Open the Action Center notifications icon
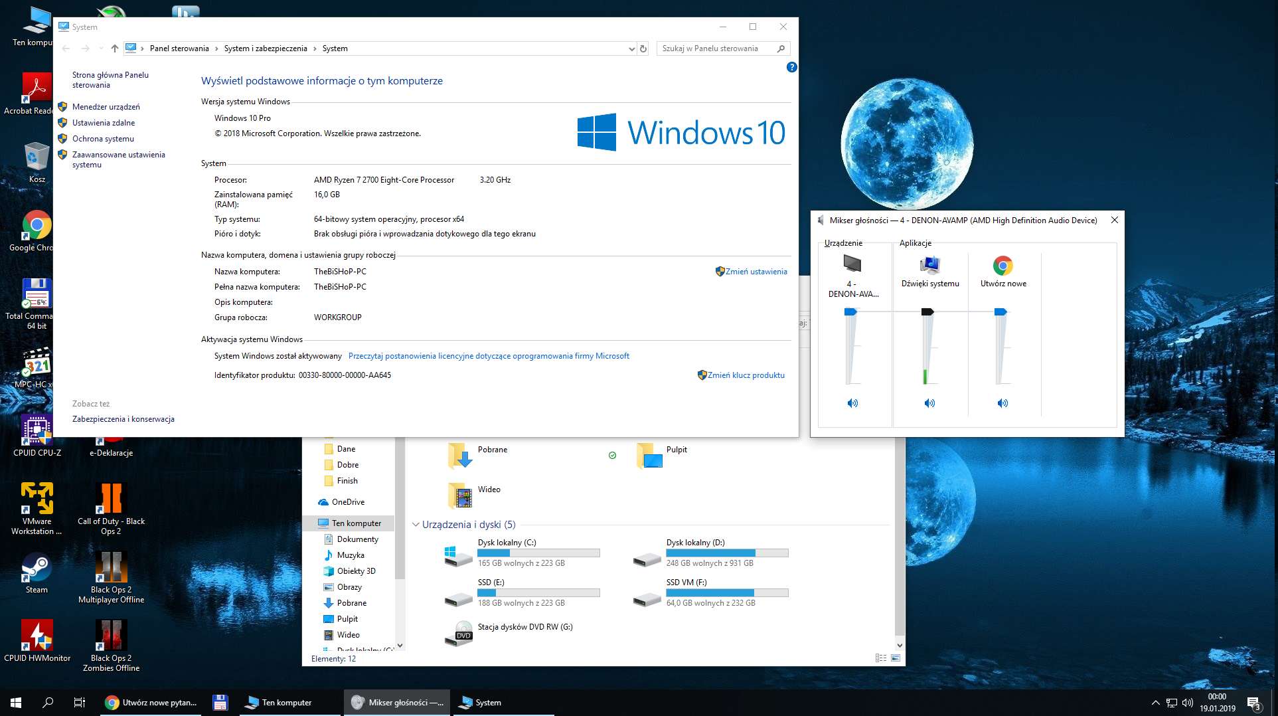The height and width of the screenshot is (716, 1278). [x=1254, y=703]
